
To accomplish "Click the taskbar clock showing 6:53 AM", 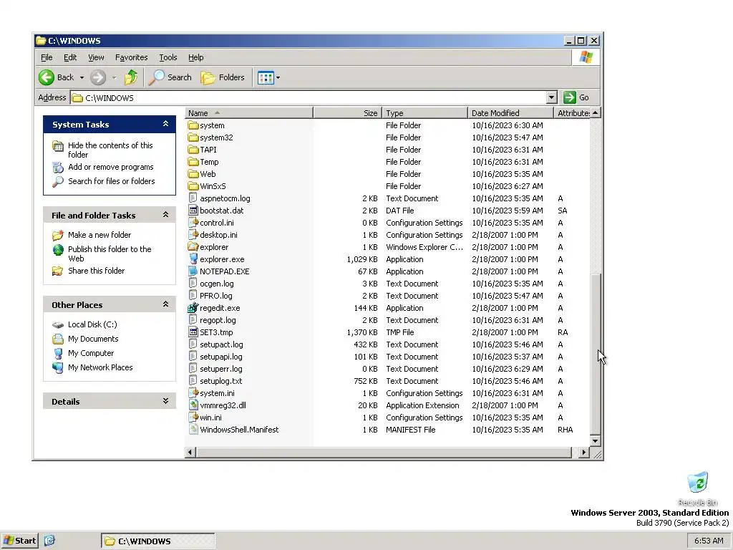I will [x=709, y=541].
